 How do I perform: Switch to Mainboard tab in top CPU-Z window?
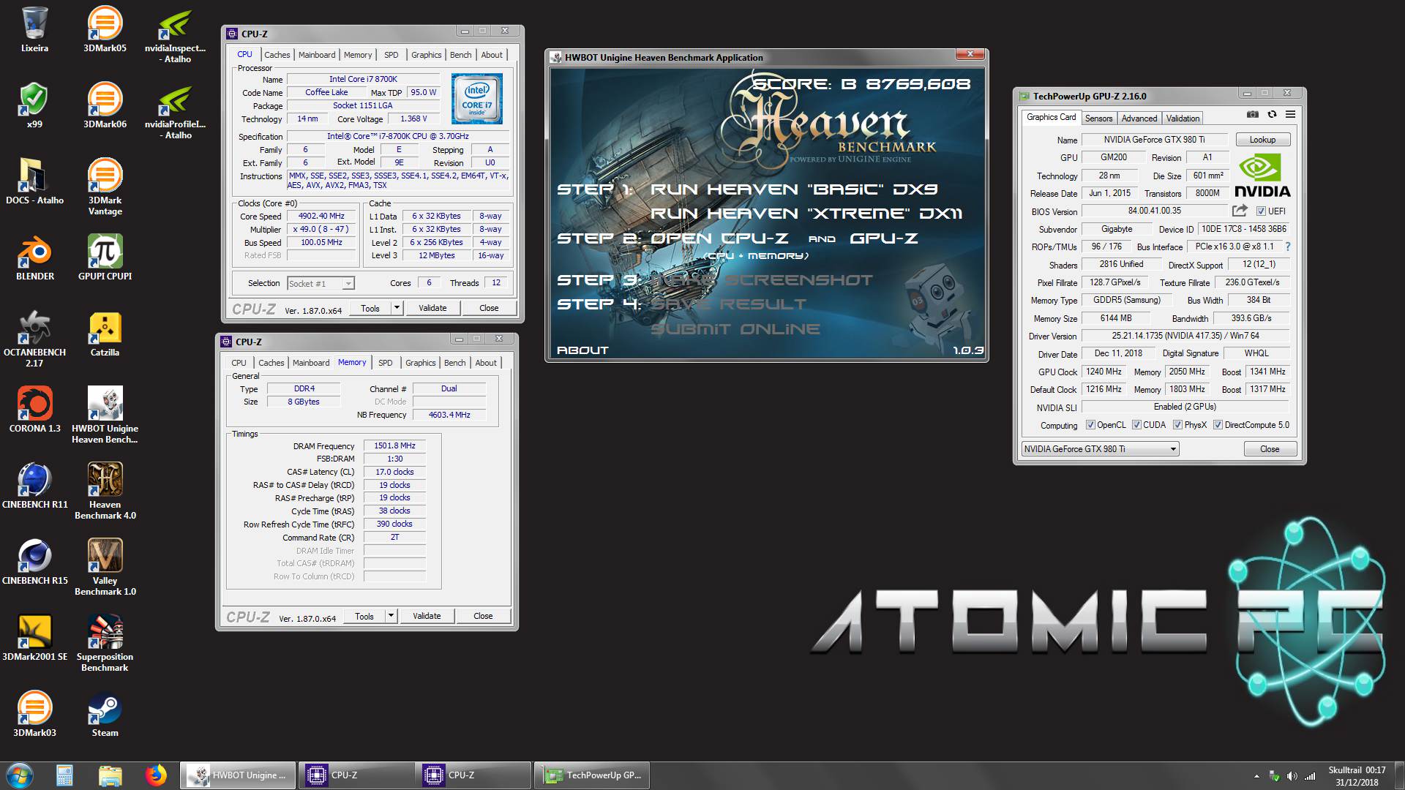coord(317,55)
